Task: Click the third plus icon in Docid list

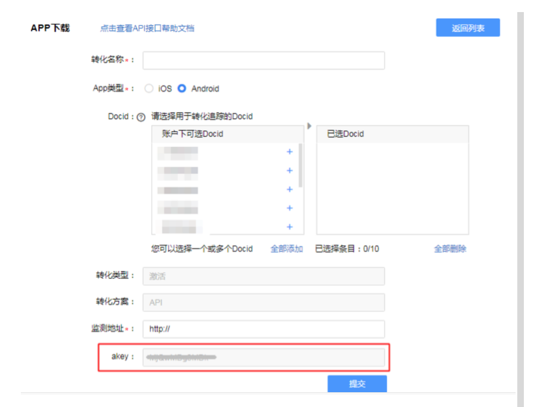Action: coord(289,190)
